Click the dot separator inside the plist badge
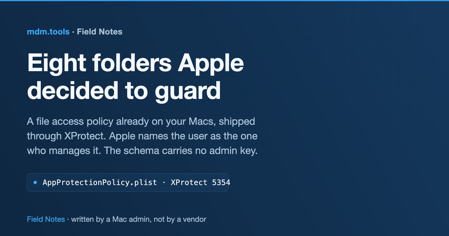The height and width of the screenshot is (236, 449). point(164,183)
